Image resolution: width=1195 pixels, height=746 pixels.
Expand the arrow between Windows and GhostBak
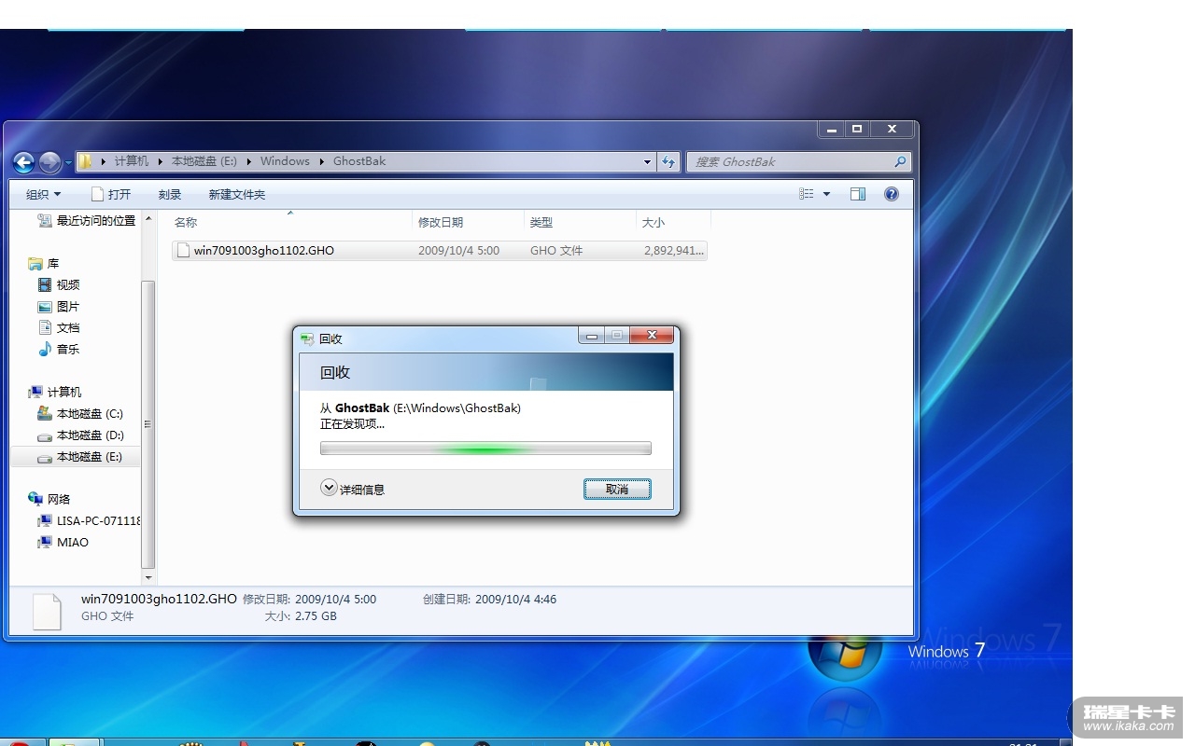coord(322,161)
